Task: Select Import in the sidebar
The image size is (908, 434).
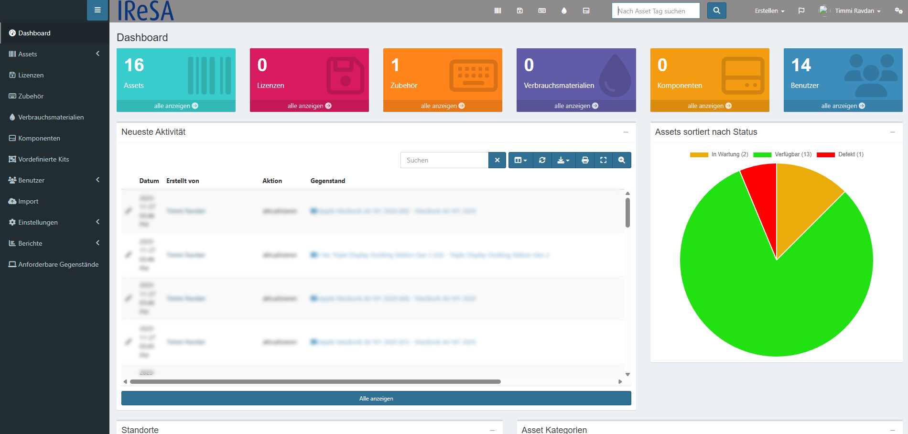Action: pos(28,201)
